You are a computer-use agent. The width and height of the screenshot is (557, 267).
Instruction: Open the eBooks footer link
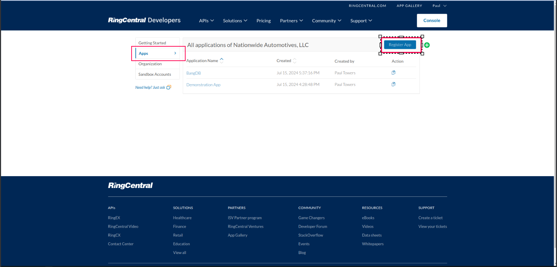coord(368,218)
